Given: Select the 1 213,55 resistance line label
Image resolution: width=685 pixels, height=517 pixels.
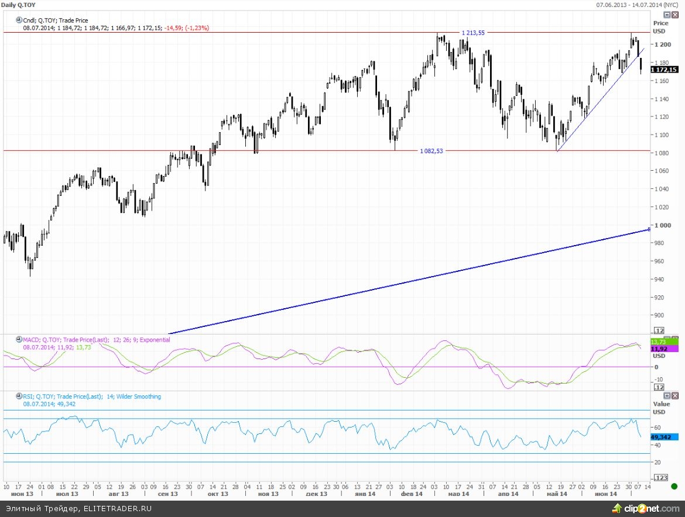Looking at the screenshot, I should (x=473, y=33).
